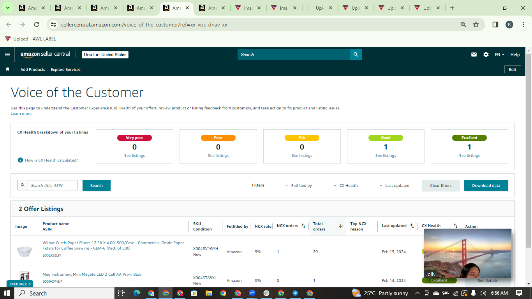Open Explore Services in the navigation bar

(x=65, y=69)
